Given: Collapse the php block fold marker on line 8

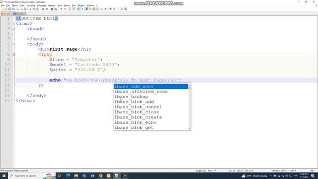Looking at the screenshot, I should point(14,54).
